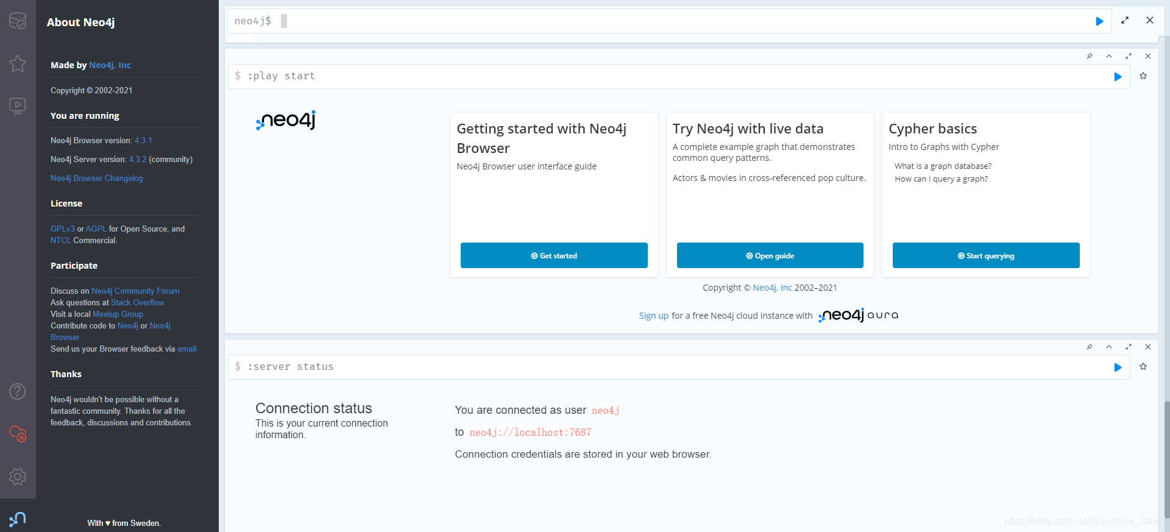
Task: Collapse the :server status frame
Action: (x=1109, y=347)
